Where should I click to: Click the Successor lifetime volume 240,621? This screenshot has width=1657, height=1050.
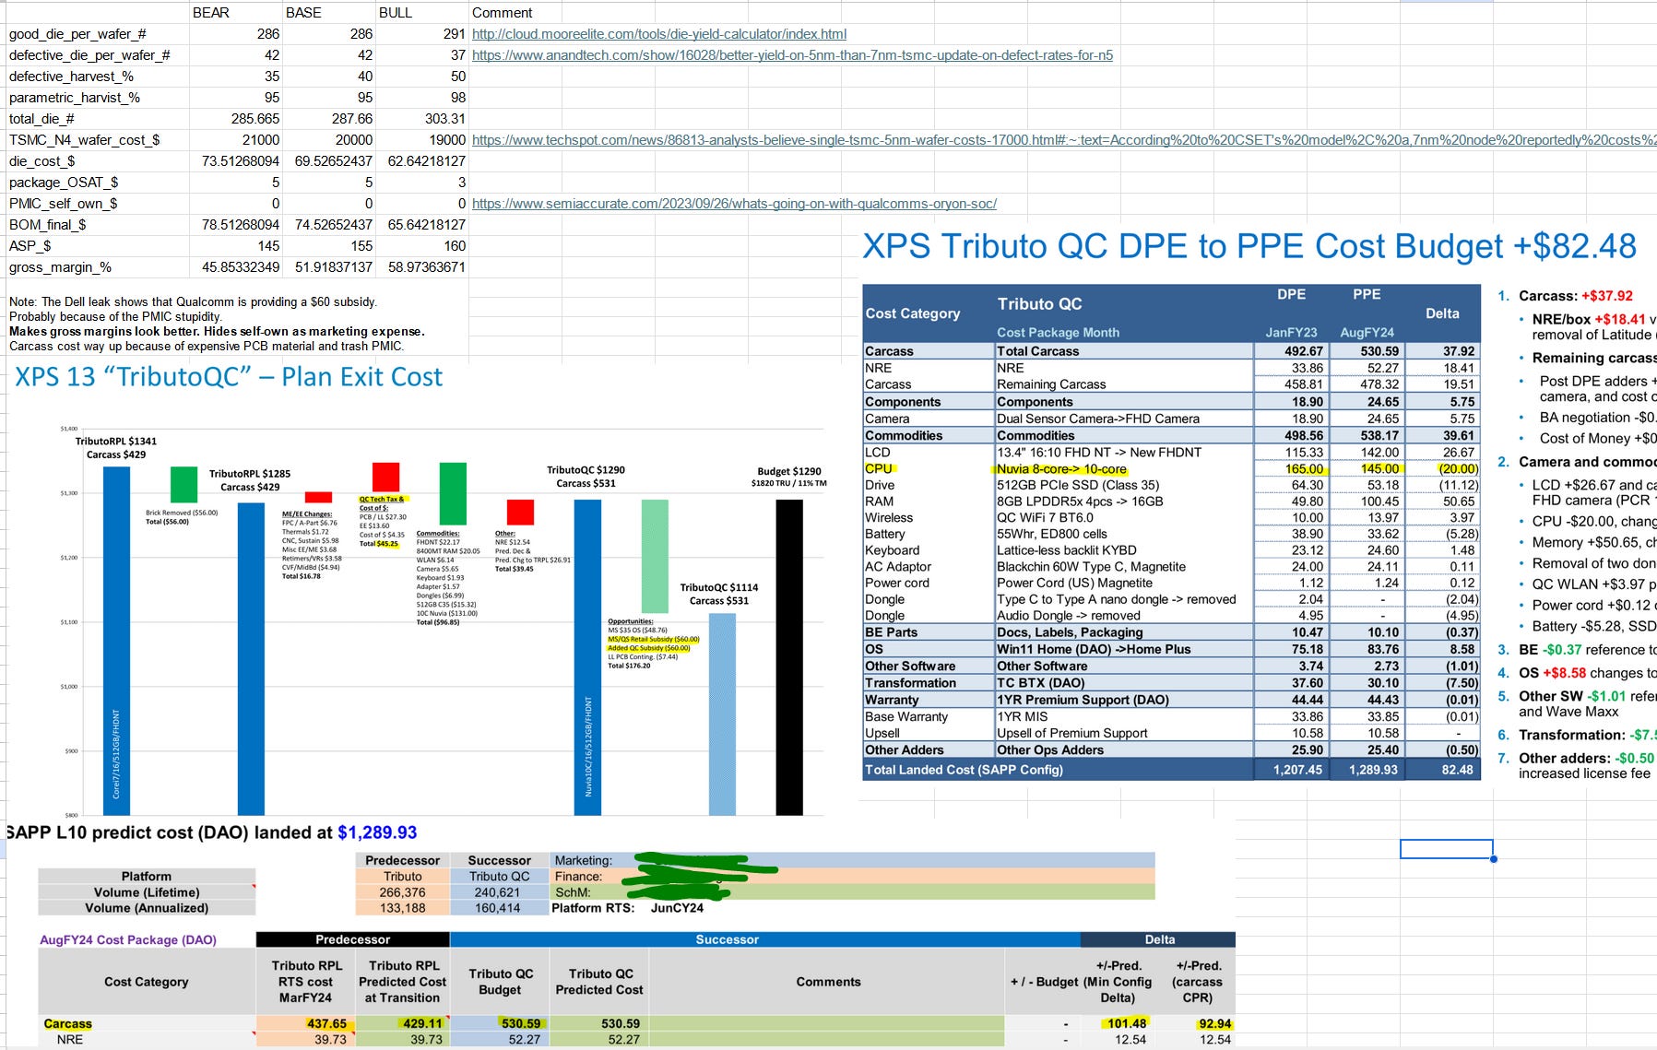click(x=498, y=892)
